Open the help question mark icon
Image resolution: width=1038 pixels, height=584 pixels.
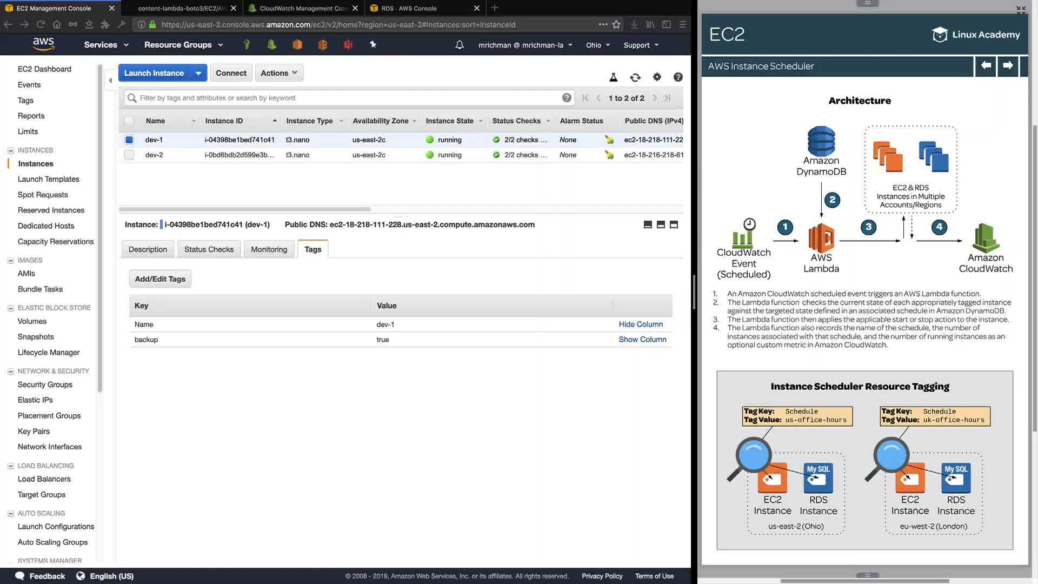(678, 77)
